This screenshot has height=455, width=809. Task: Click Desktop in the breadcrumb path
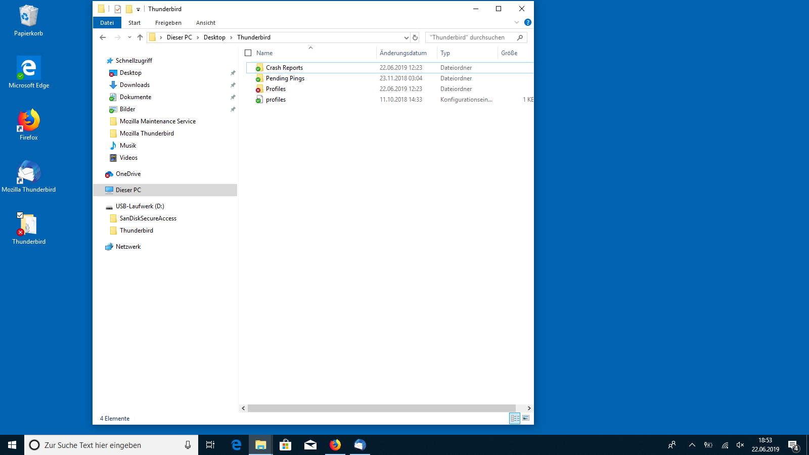pyautogui.click(x=214, y=37)
